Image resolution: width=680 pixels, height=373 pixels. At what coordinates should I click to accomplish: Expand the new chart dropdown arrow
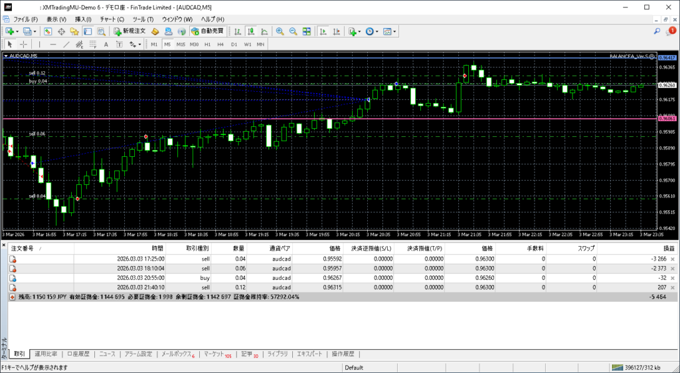(x=17, y=31)
